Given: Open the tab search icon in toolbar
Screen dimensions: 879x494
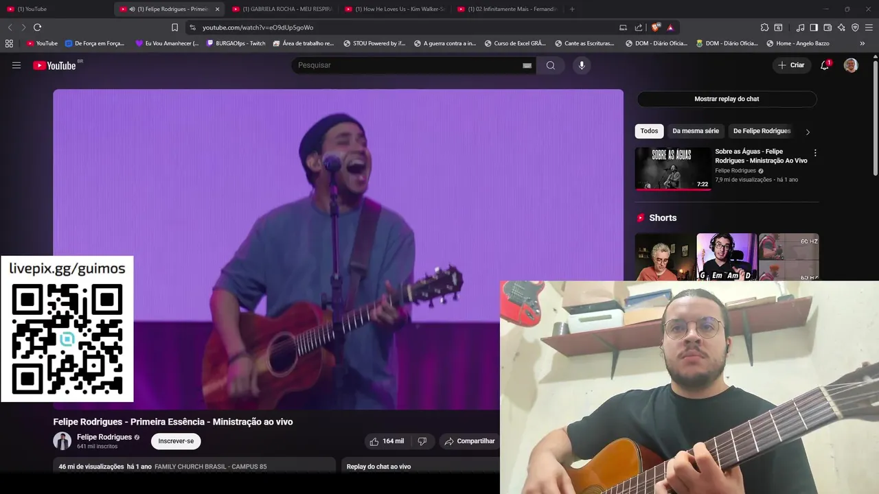Looking at the screenshot, I should click(x=778, y=27).
